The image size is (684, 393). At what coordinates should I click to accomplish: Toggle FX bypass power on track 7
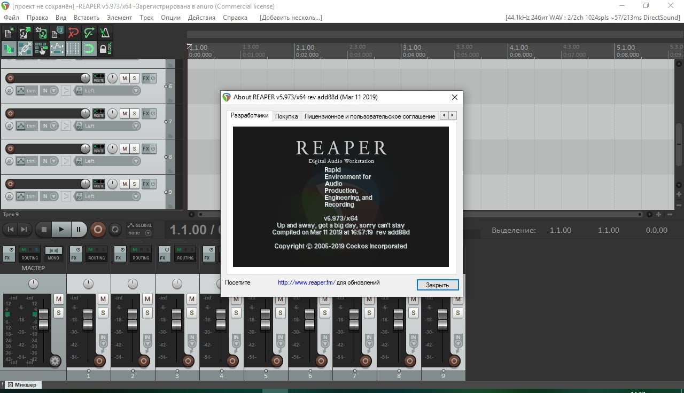[153, 113]
